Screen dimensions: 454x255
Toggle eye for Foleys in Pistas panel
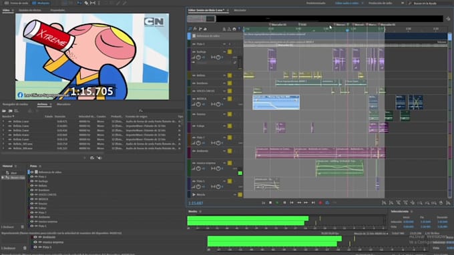click(32, 208)
